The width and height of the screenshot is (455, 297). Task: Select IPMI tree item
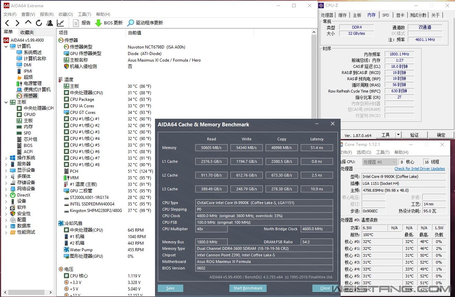coord(28,71)
